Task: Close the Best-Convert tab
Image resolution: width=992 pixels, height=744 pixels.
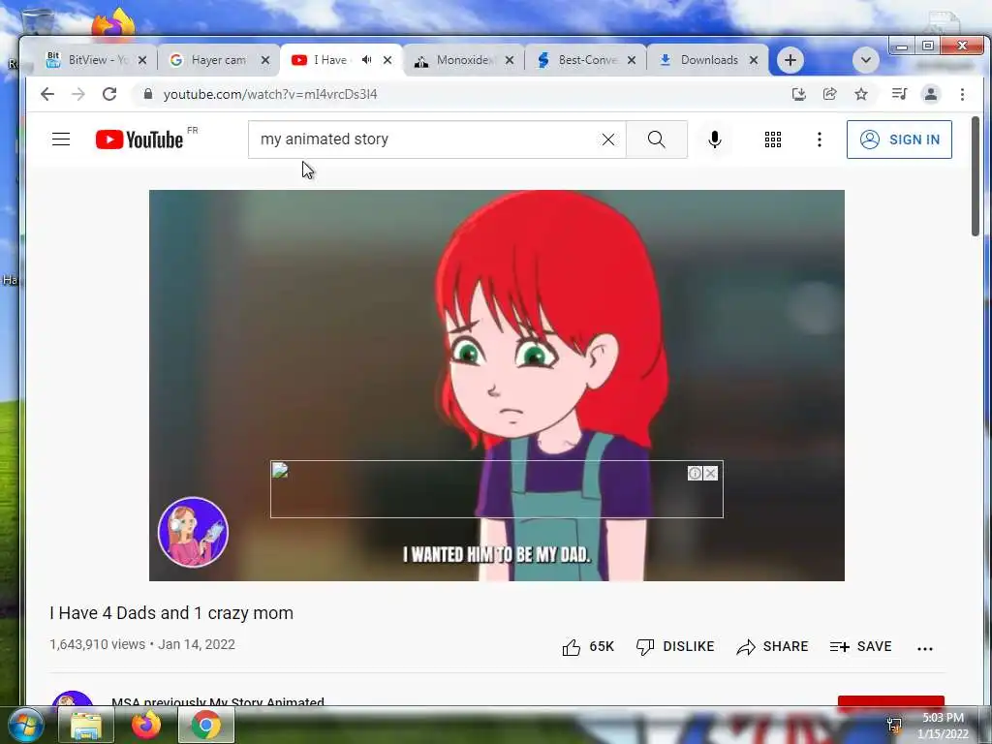Action: click(632, 60)
